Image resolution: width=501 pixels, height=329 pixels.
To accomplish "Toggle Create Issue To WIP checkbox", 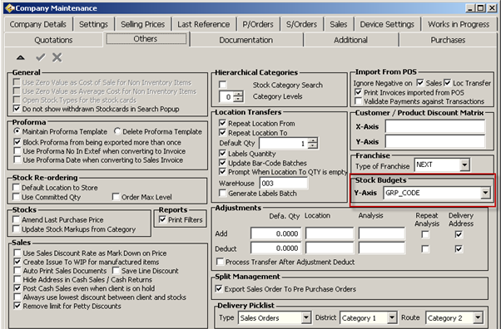I will click(17, 262).
